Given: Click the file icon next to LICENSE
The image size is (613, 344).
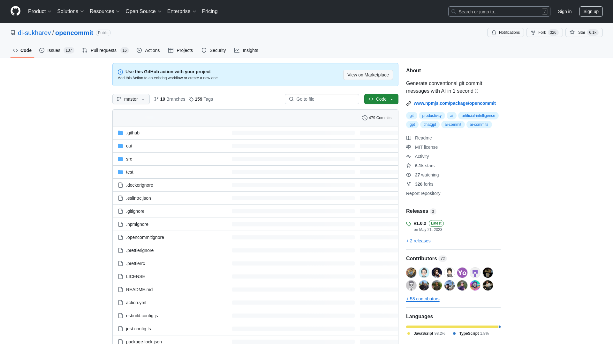Looking at the screenshot, I should point(120,276).
